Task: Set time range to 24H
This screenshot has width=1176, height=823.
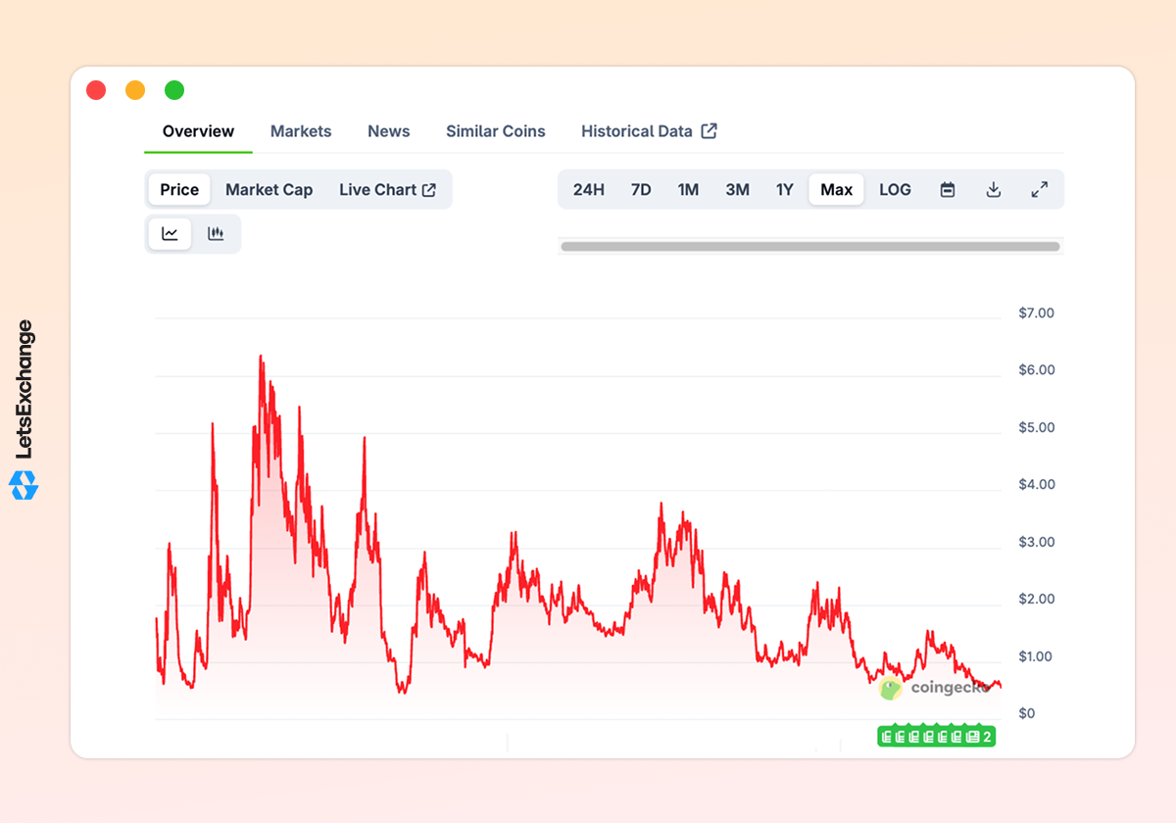Action: [589, 190]
